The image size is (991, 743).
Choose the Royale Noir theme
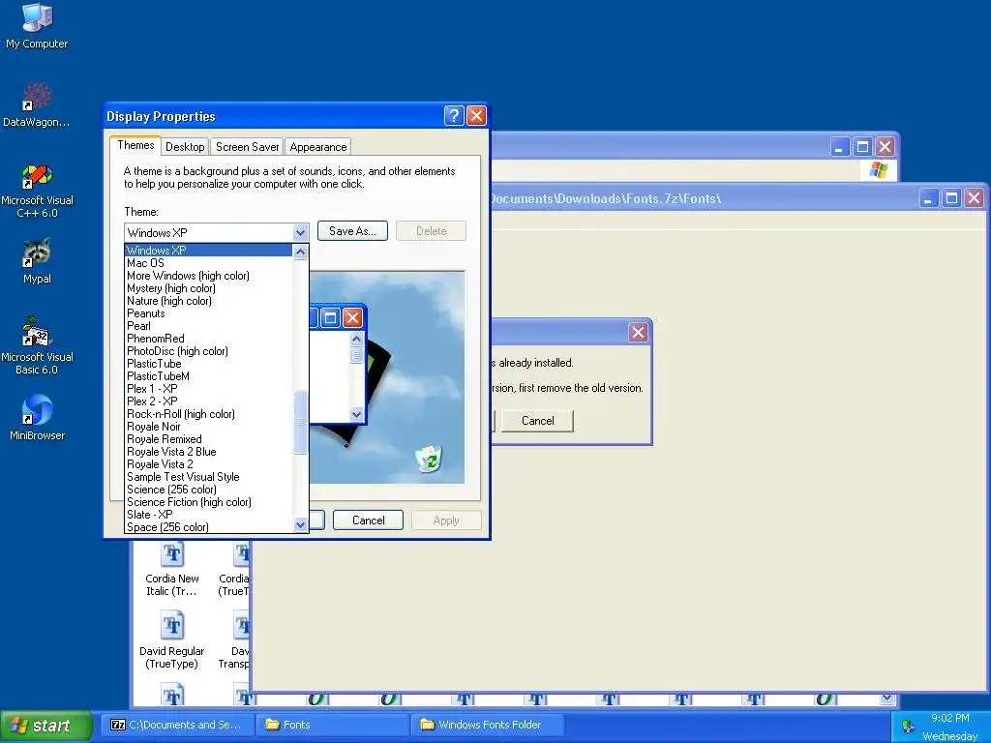[209, 427]
